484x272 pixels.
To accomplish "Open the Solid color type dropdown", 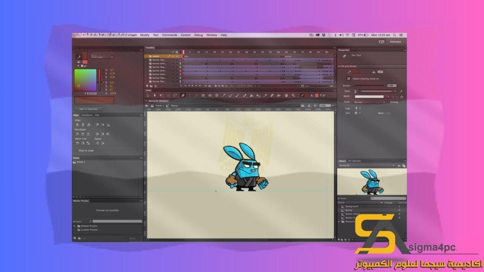I will (x=102, y=56).
